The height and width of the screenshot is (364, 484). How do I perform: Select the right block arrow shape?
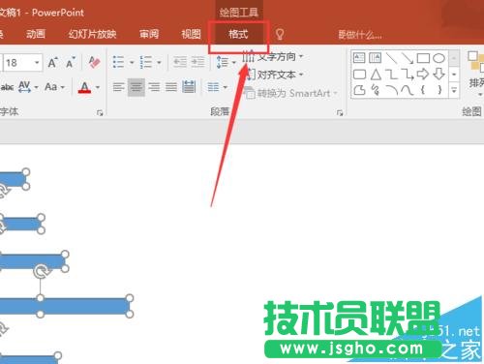423,75
